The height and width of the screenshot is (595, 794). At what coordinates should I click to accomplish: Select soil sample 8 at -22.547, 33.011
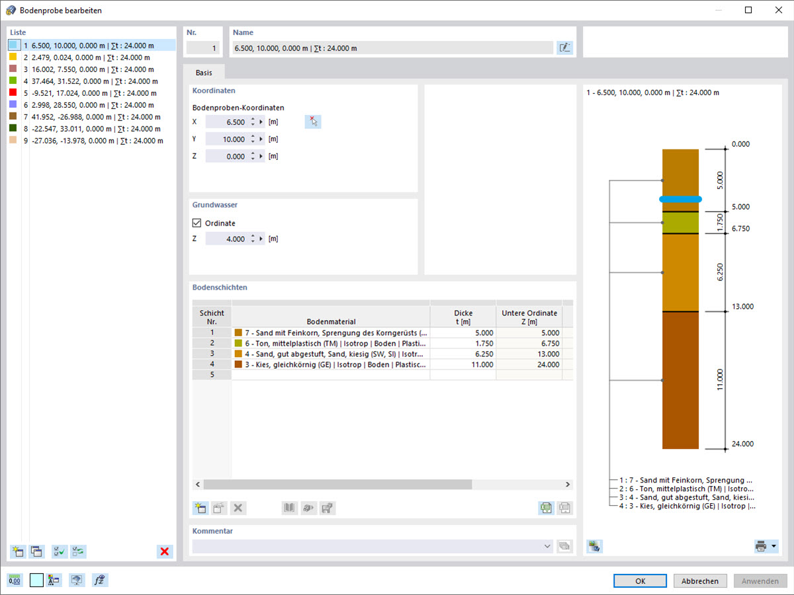pyautogui.click(x=92, y=128)
